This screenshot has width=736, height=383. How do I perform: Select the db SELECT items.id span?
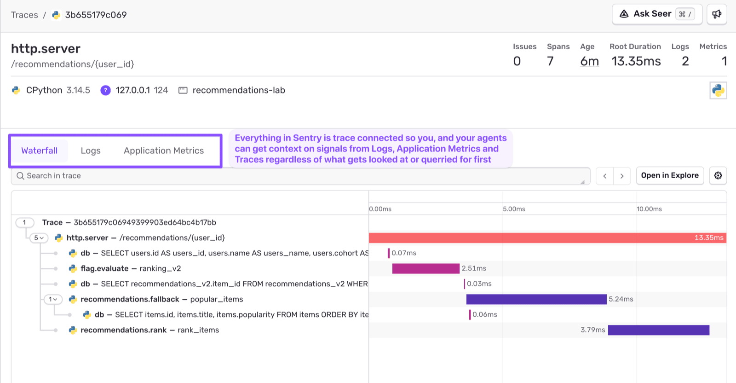pos(368,314)
